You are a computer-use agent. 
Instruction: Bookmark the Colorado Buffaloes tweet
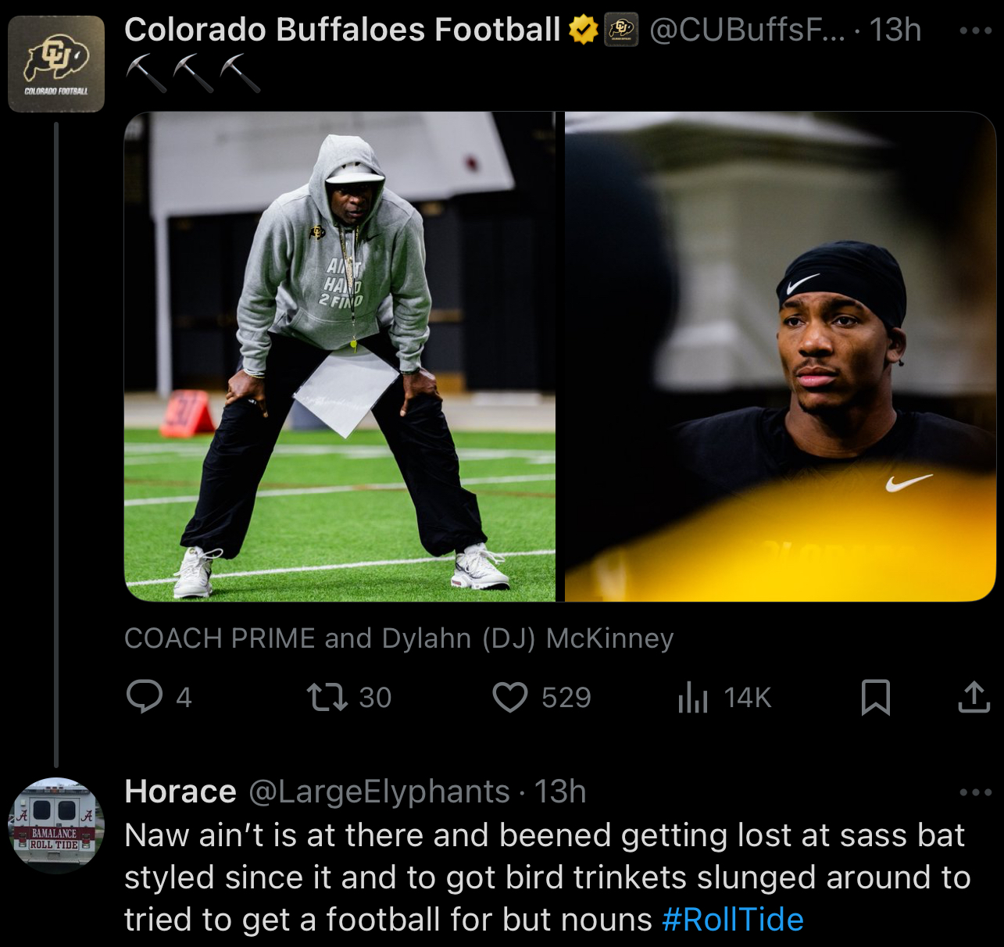(x=875, y=697)
